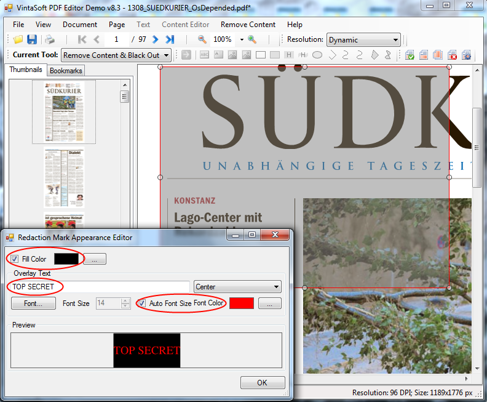The width and height of the screenshot is (487, 402).
Task: Click the TOP SECRET preview box
Action: pyautogui.click(x=146, y=350)
